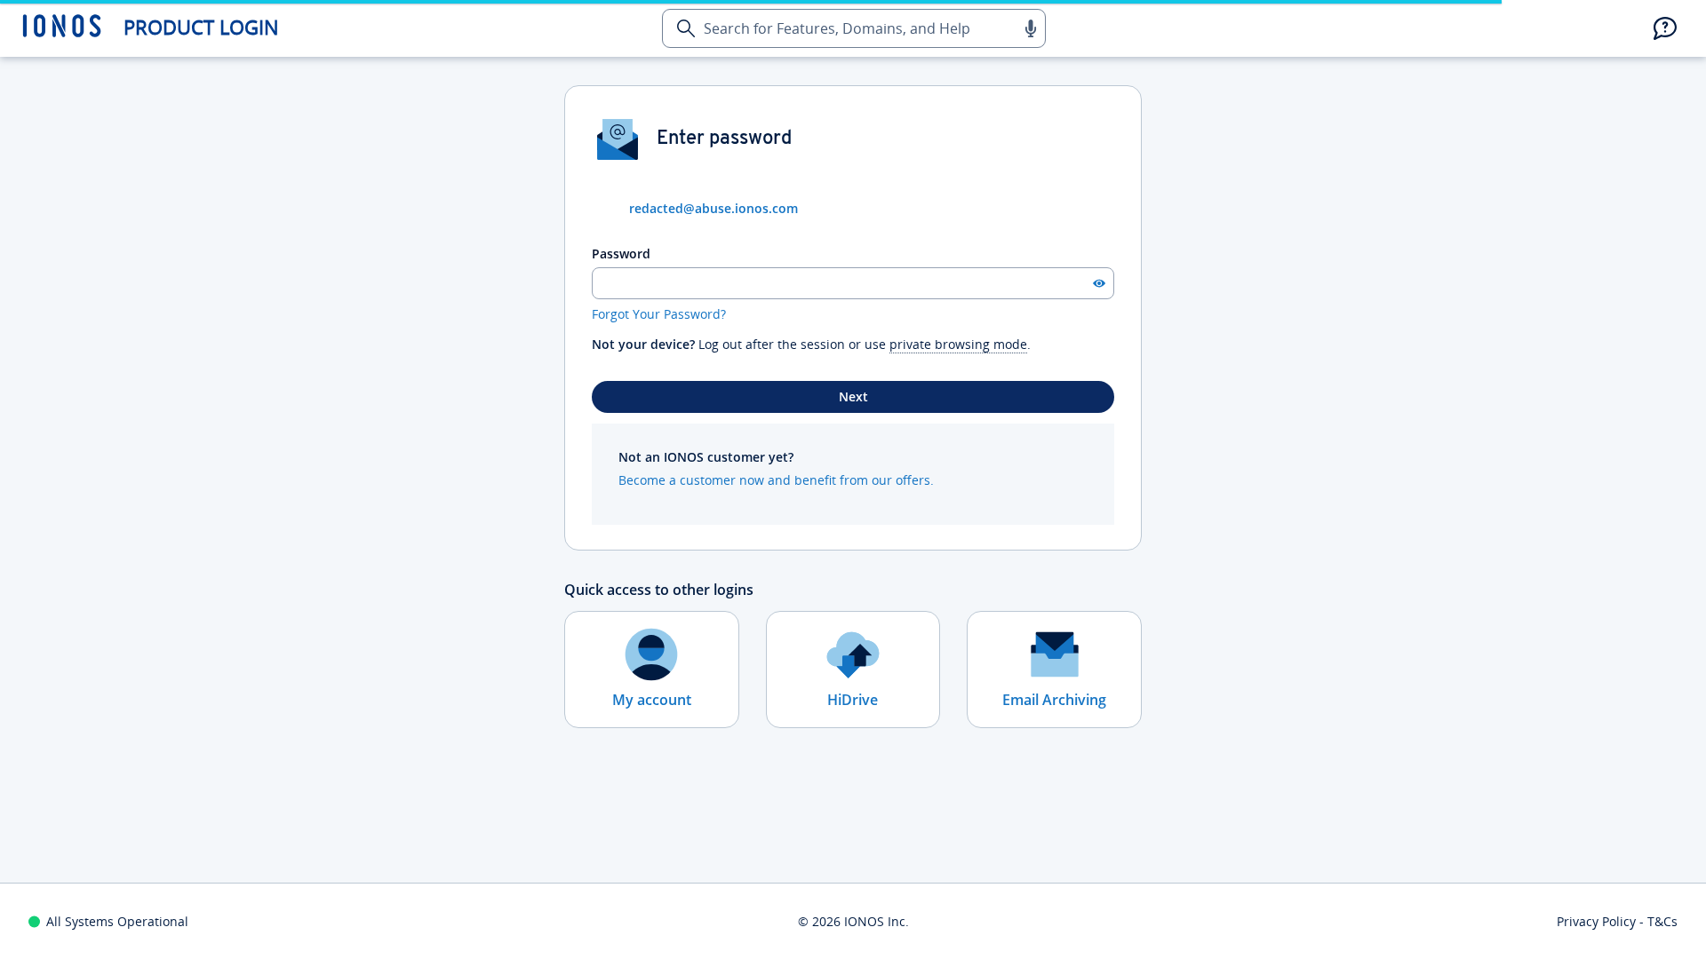This screenshot has width=1706, height=959.
Task: Click the My account avatar icon
Action: coord(651,654)
